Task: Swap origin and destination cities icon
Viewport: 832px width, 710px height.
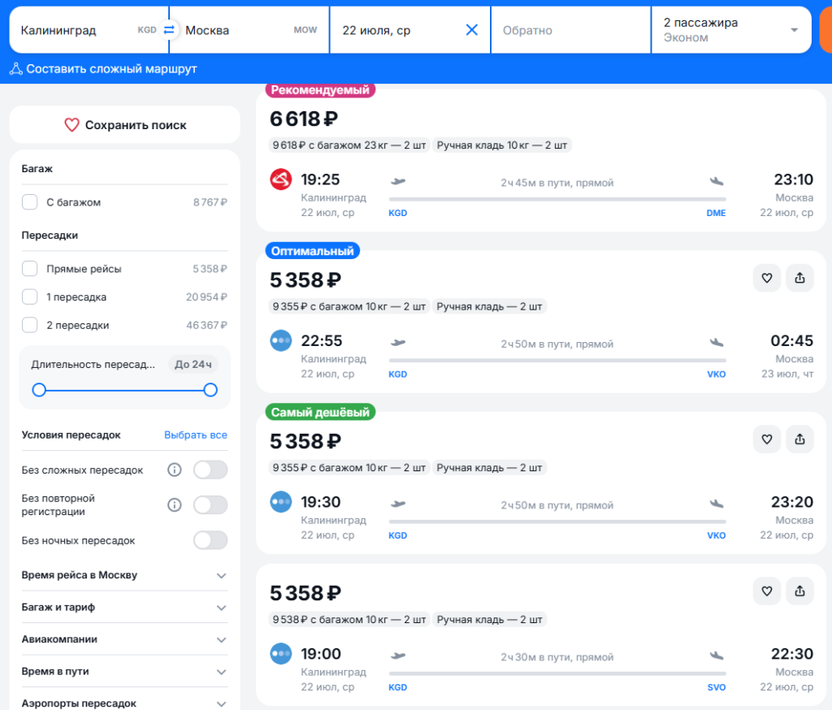Action: 169,30
